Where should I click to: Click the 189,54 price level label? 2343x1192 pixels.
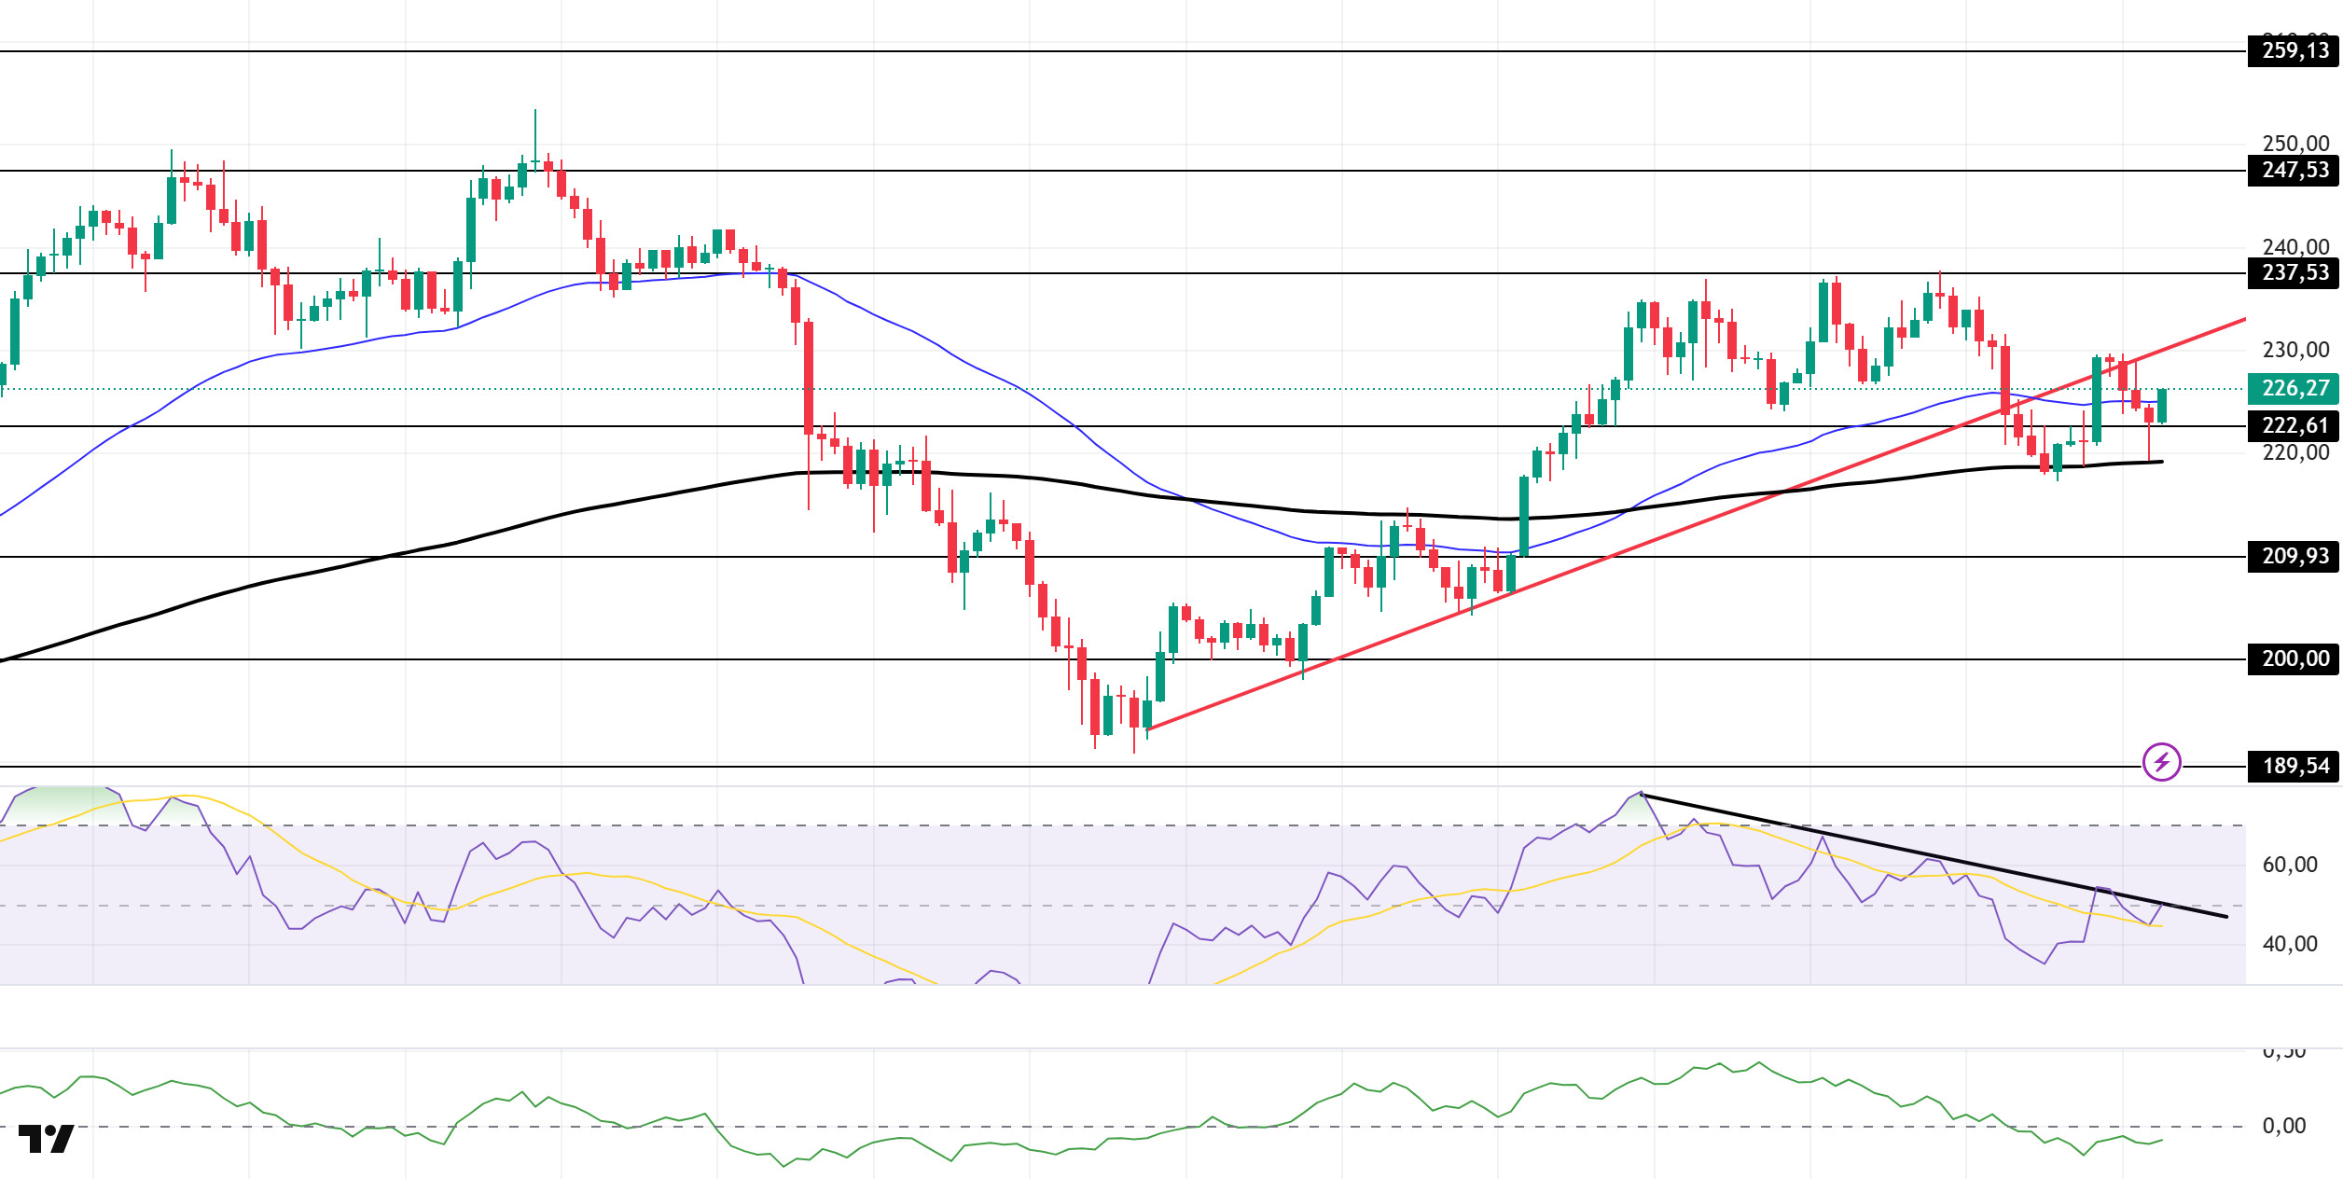click(x=2294, y=767)
